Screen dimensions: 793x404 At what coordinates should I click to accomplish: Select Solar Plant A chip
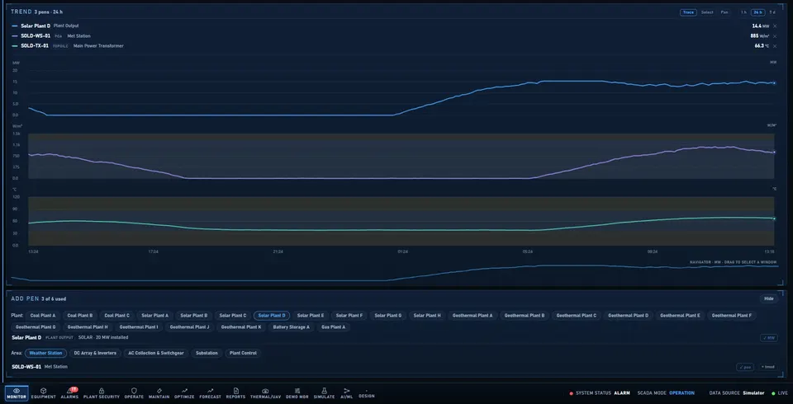pyautogui.click(x=154, y=316)
